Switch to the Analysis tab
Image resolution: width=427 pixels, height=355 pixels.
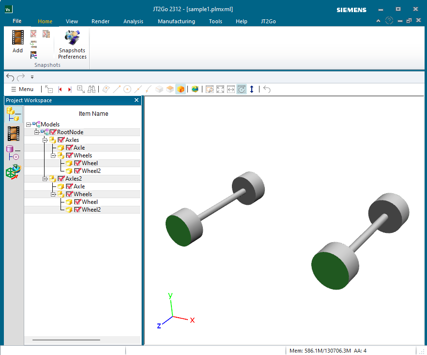133,21
